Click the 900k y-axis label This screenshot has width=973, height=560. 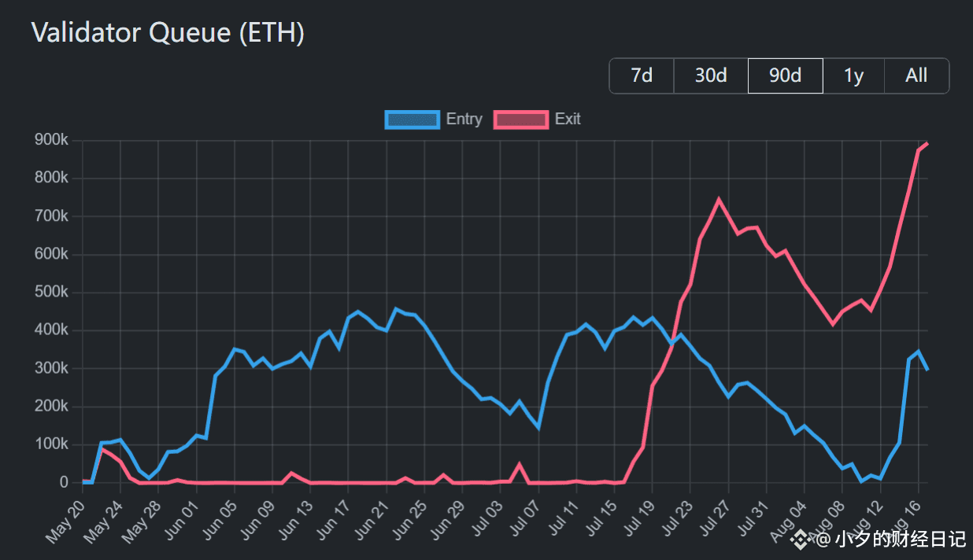51,140
